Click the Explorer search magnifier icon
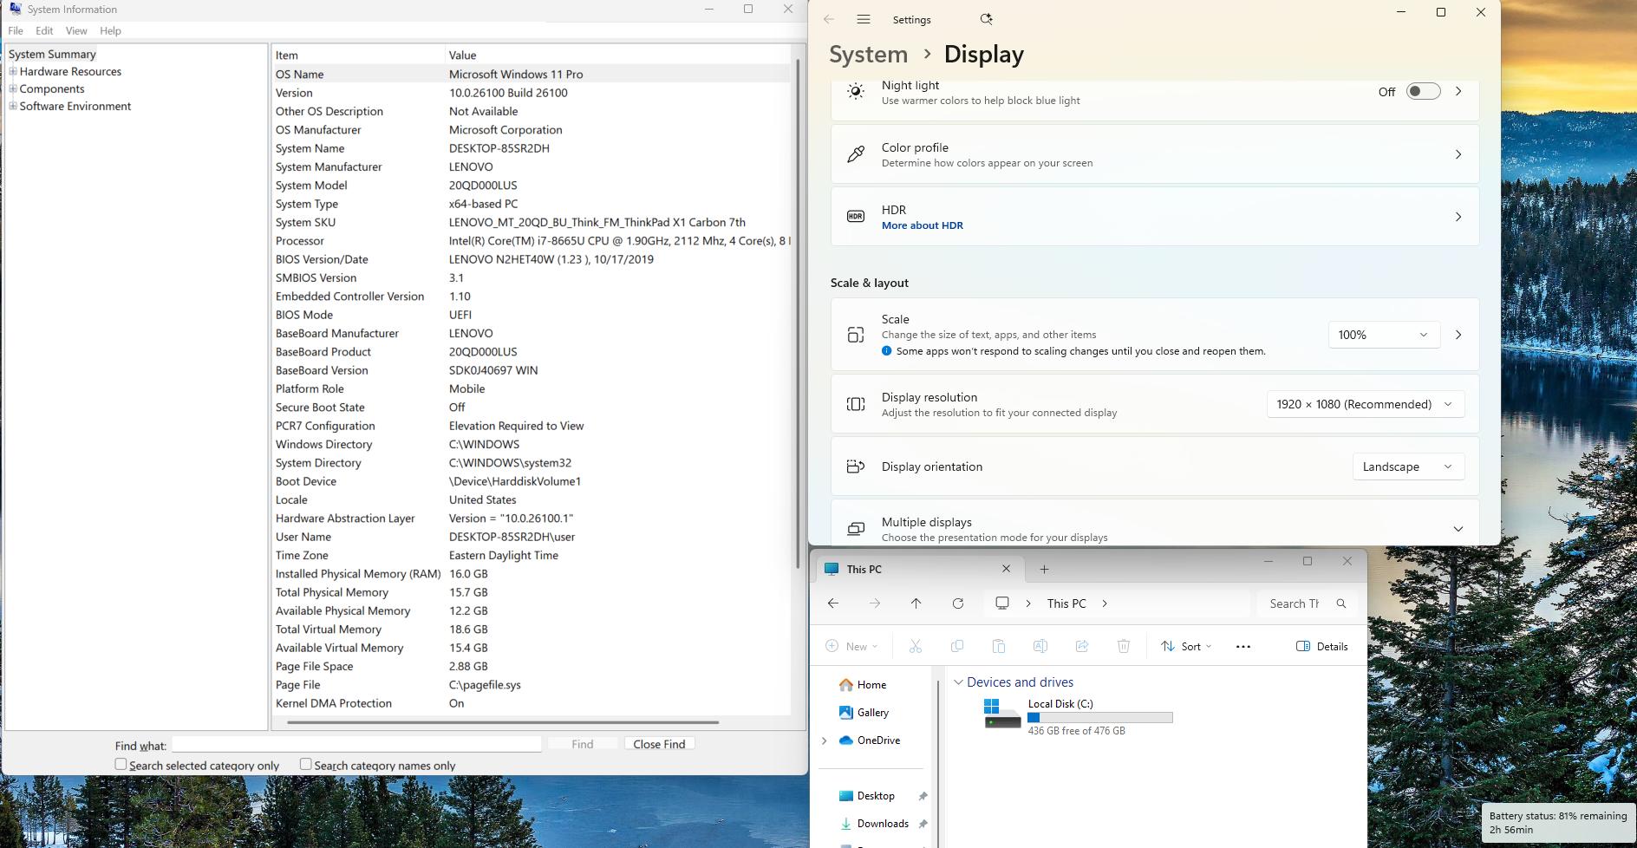The height and width of the screenshot is (848, 1637). pyautogui.click(x=1341, y=603)
